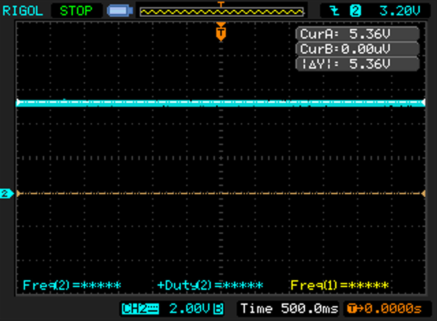Open the Freq(2) measurement item
The height and width of the screenshot is (321, 437).
tap(72, 285)
